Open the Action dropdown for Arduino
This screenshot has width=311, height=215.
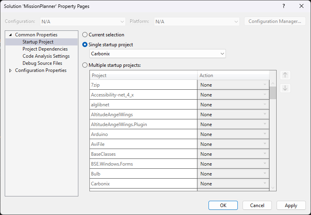(233, 134)
